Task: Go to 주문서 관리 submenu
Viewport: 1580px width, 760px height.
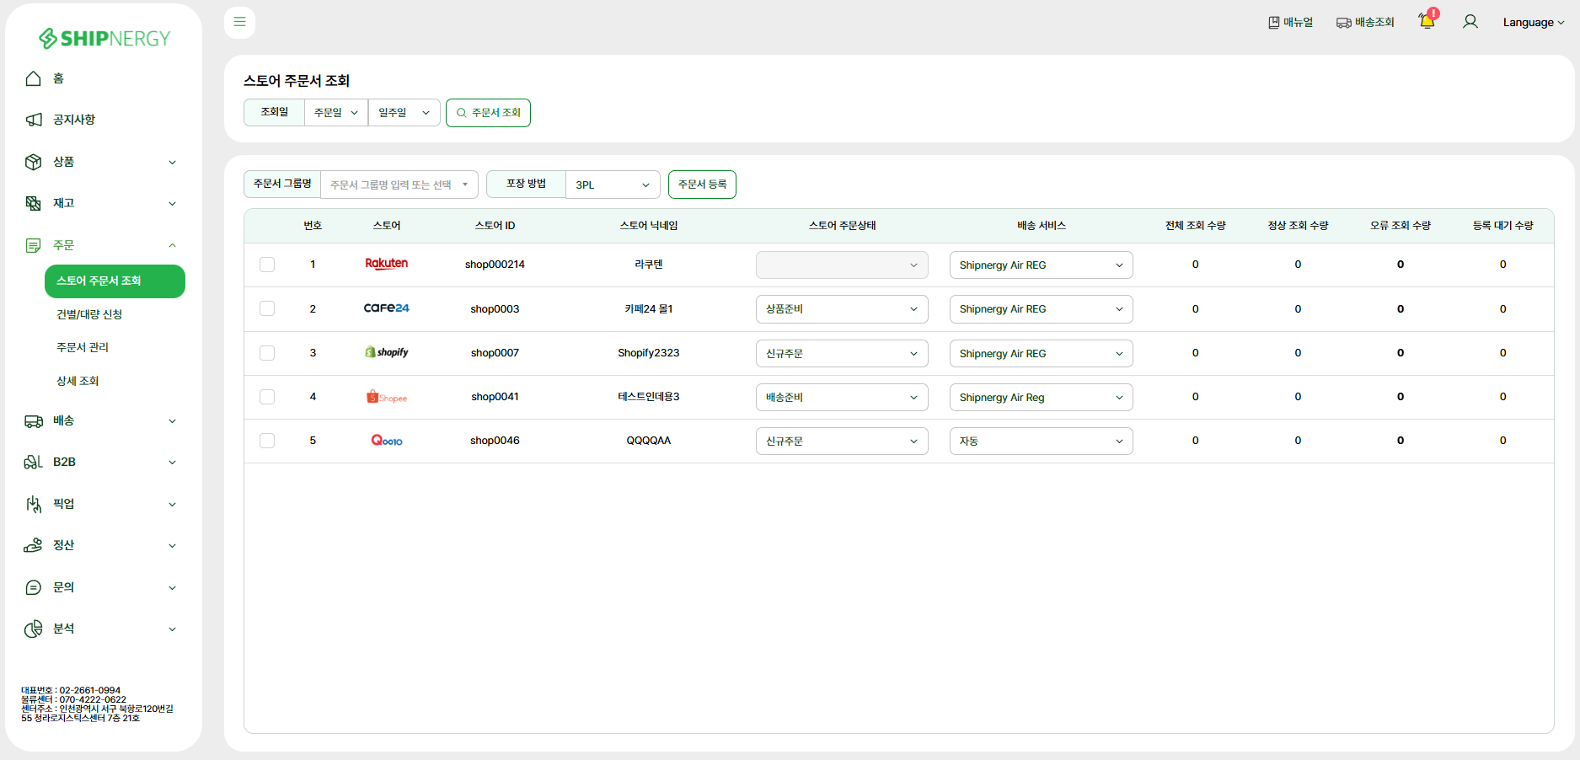Action: point(83,347)
